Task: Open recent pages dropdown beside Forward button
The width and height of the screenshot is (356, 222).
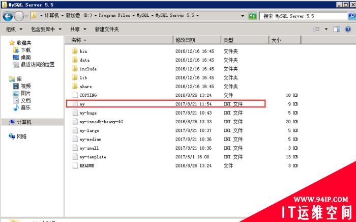Action: pyautogui.click(x=26, y=16)
